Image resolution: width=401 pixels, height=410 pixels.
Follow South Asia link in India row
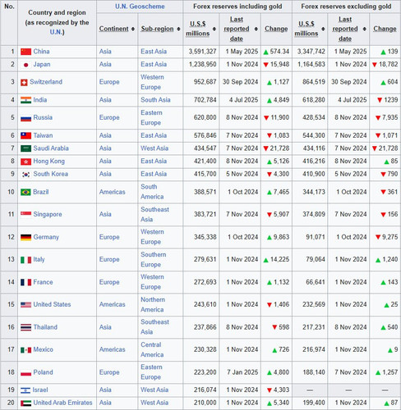155,100
